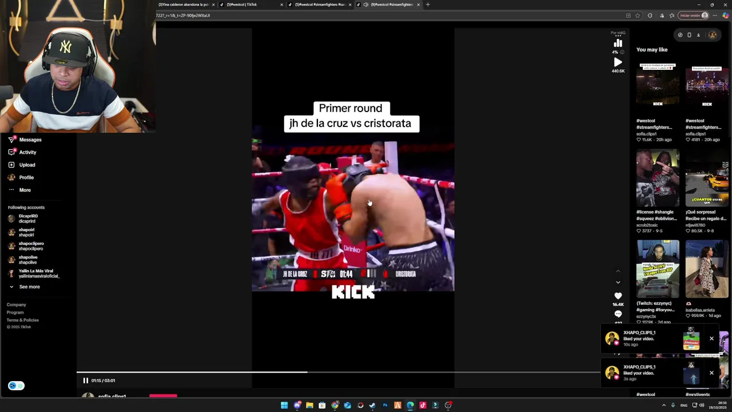Open the 4181-likes #westcol video thumbnail

coord(707,87)
